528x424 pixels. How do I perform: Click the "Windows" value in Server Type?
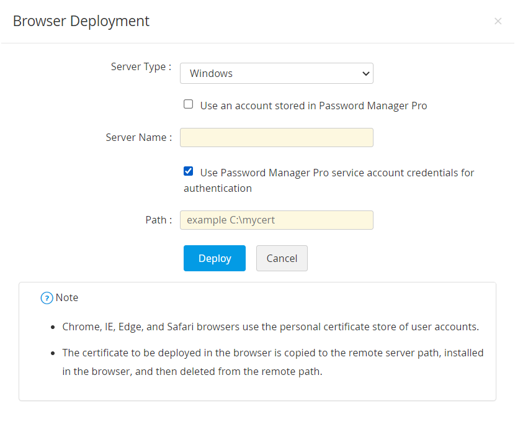[211, 73]
